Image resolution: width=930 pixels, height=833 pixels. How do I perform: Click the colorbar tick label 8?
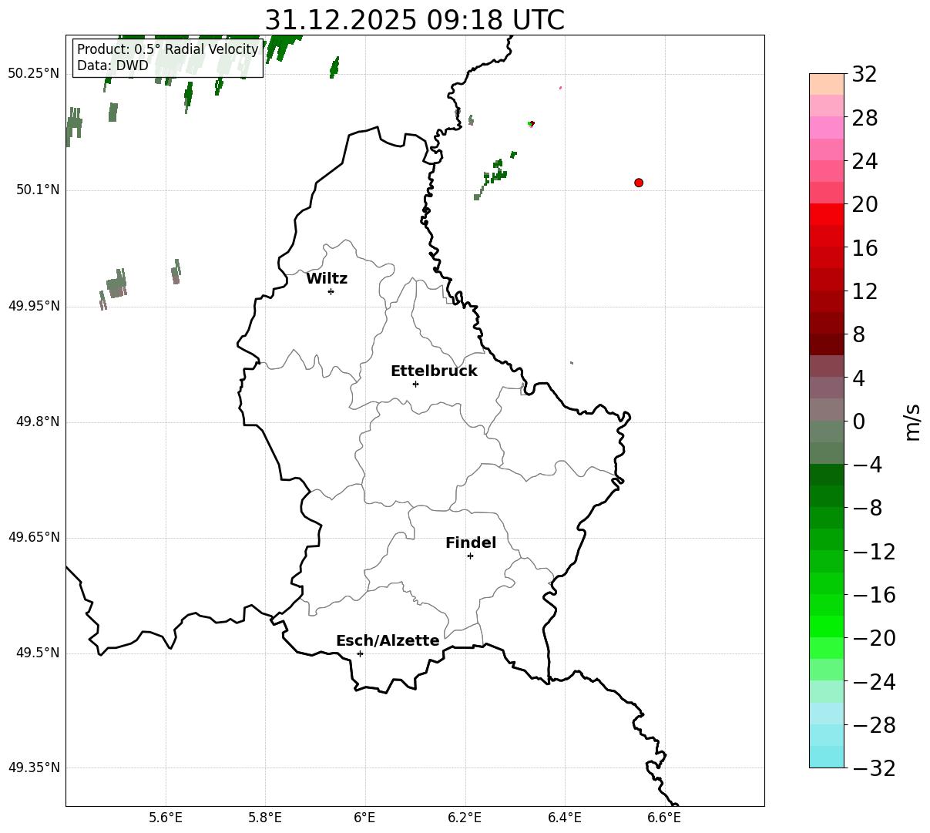pos(858,335)
